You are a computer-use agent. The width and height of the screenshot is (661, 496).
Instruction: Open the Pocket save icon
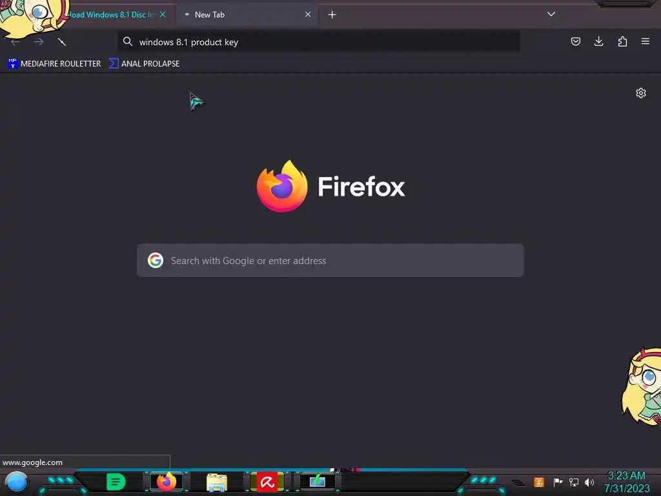[575, 41]
